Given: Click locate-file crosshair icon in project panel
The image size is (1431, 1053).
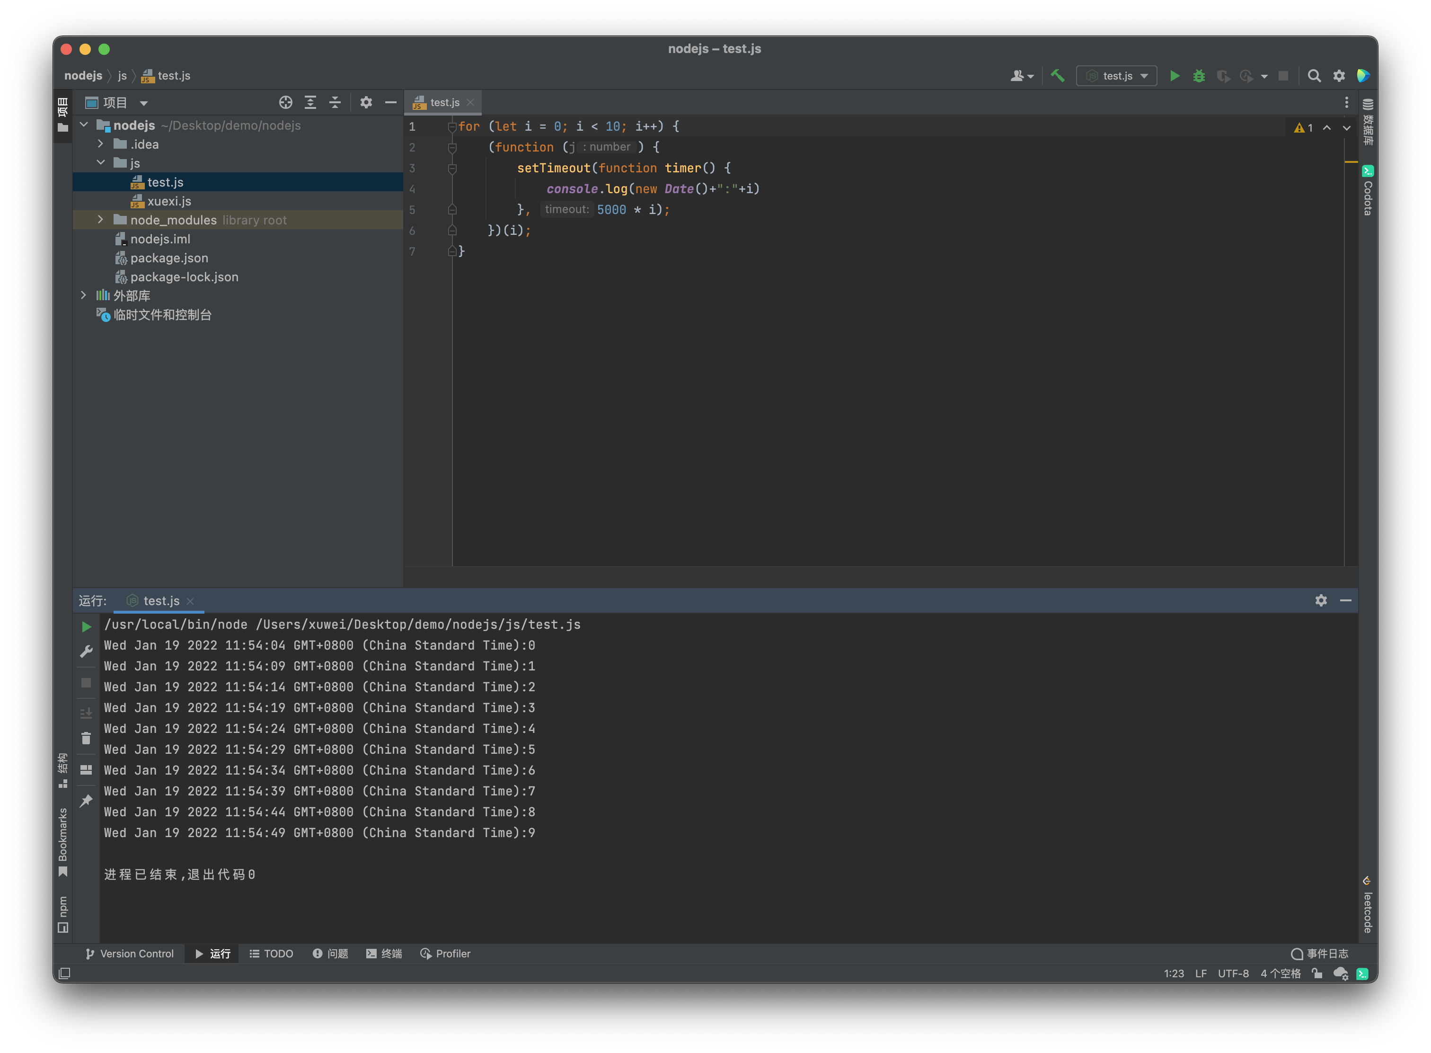Looking at the screenshot, I should pos(285,103).
